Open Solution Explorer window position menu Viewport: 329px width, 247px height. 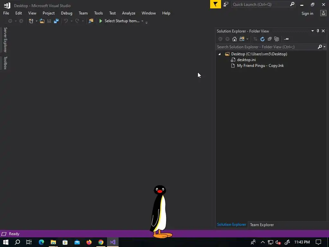(x=312, y=31)
